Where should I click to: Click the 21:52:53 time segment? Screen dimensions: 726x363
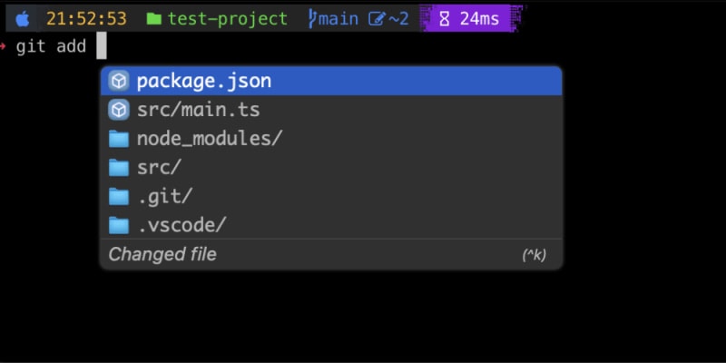tap(86, 18)
